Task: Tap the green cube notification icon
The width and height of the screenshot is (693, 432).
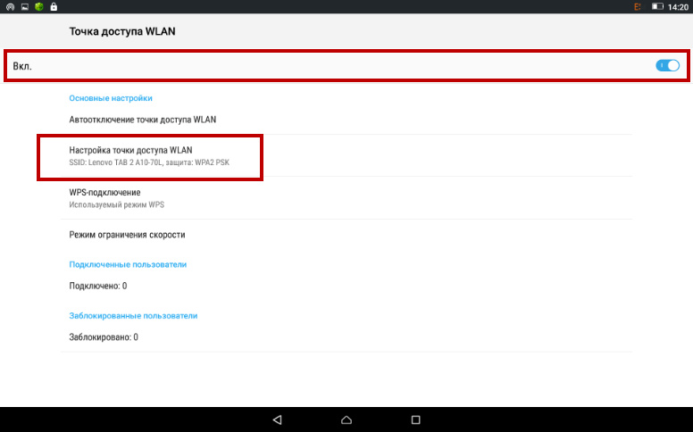Action: (38, 6)
